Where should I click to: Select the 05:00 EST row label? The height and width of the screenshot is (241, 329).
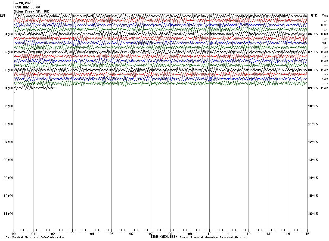tap(8, 106)
